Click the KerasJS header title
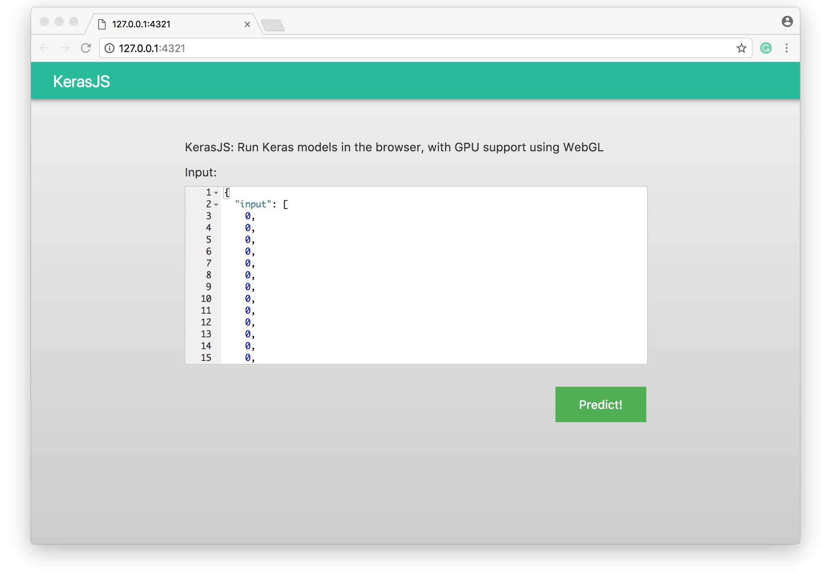The height and width of the screenshot is (572, 828). pos(82,81)
